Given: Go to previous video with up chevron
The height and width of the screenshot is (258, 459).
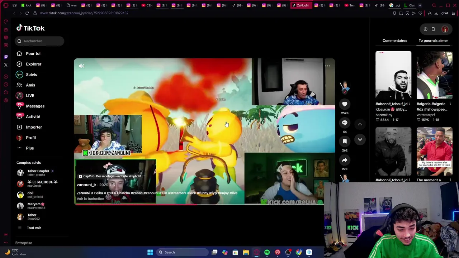Looking at the screenshot, I should pos(360,124).
